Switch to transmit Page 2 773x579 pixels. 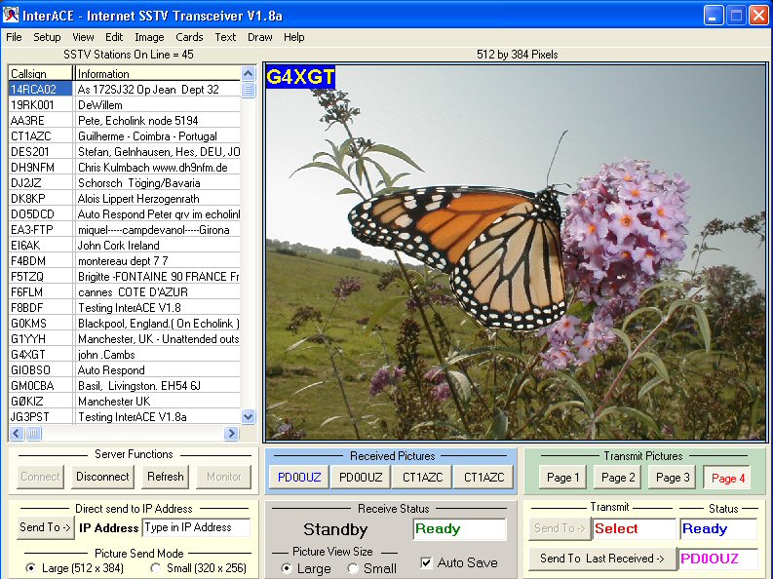[618, 477]
